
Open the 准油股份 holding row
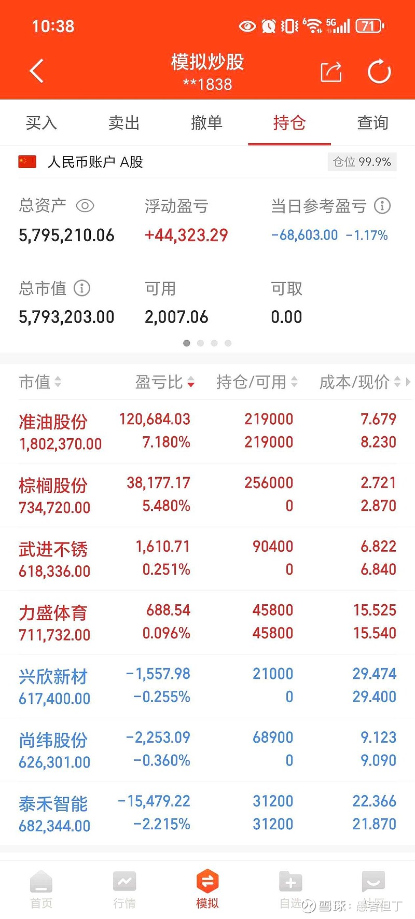[x=208, y=431]
